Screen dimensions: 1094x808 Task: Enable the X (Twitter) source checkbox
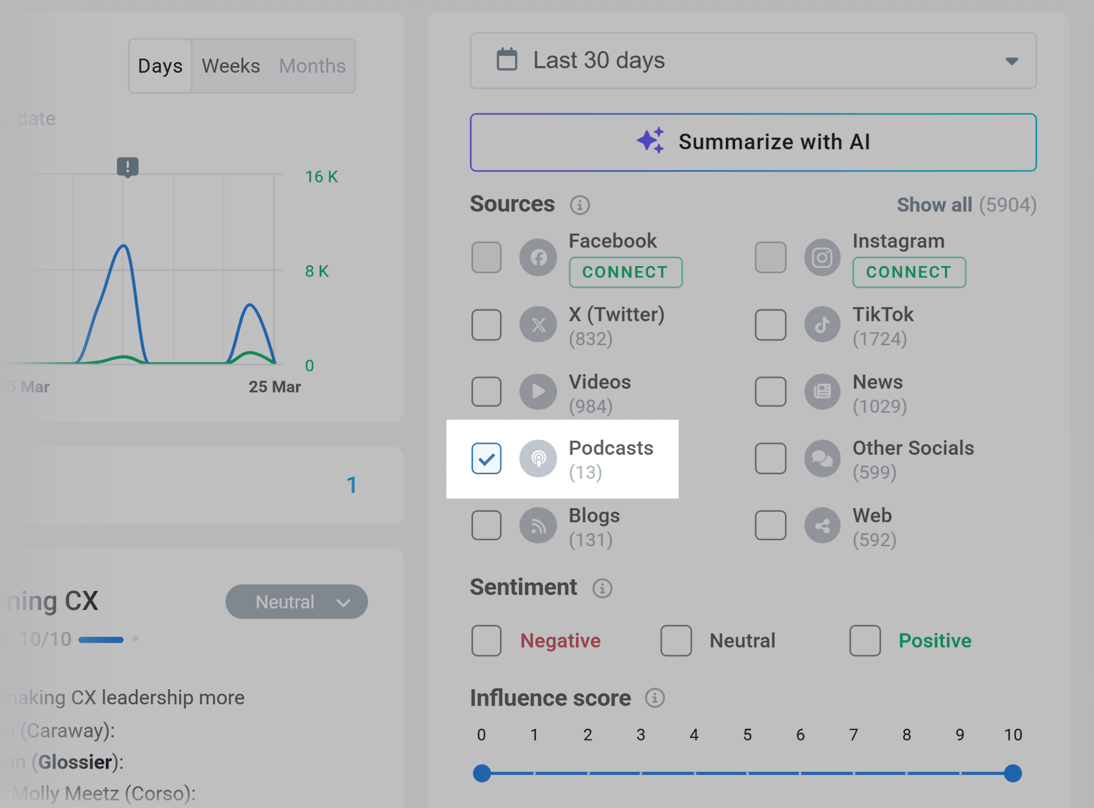(x=487, y=325)
